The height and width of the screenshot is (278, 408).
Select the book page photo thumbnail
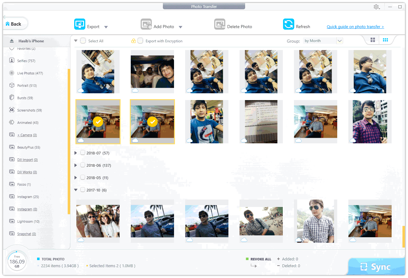261,122
